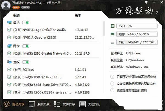Viewport: 165px width, 111px height.
Task: Click the 软件推荐 list icon
Action: (x=57, y=104)
